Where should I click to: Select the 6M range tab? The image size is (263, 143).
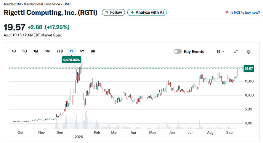[x=47, y=51]
